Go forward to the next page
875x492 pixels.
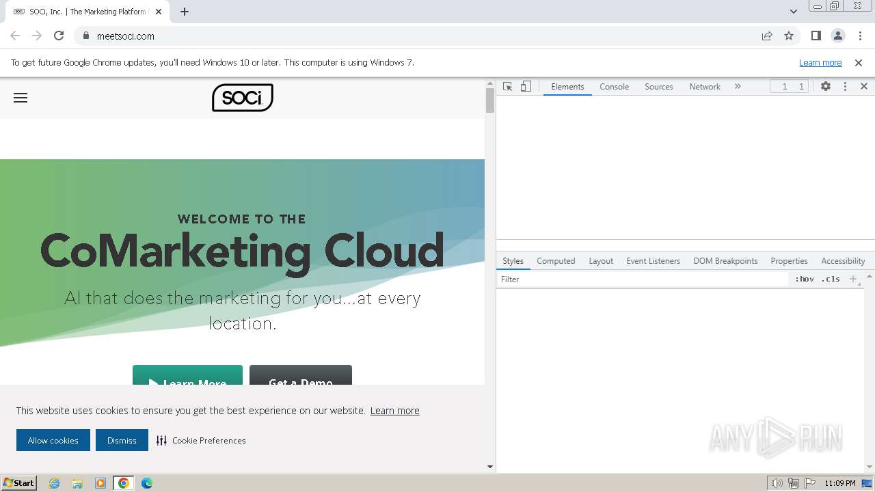pos(37,36)
